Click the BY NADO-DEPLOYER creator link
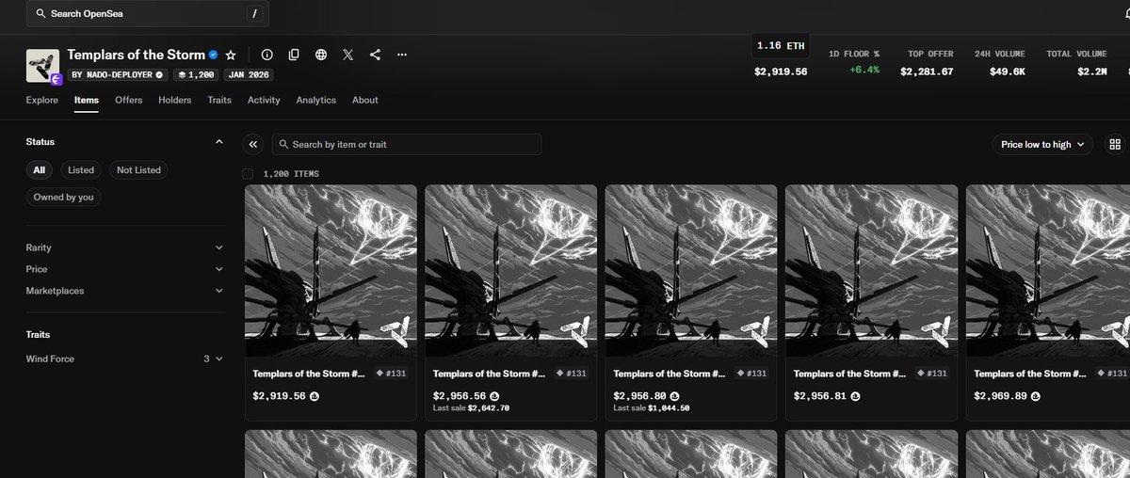1130x478 pixels. tap(118, 74)
